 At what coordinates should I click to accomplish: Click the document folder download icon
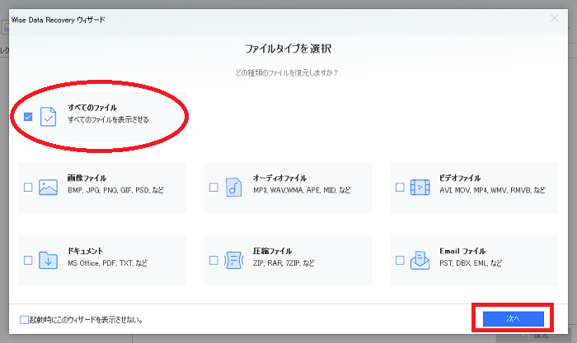pos(48,261)
